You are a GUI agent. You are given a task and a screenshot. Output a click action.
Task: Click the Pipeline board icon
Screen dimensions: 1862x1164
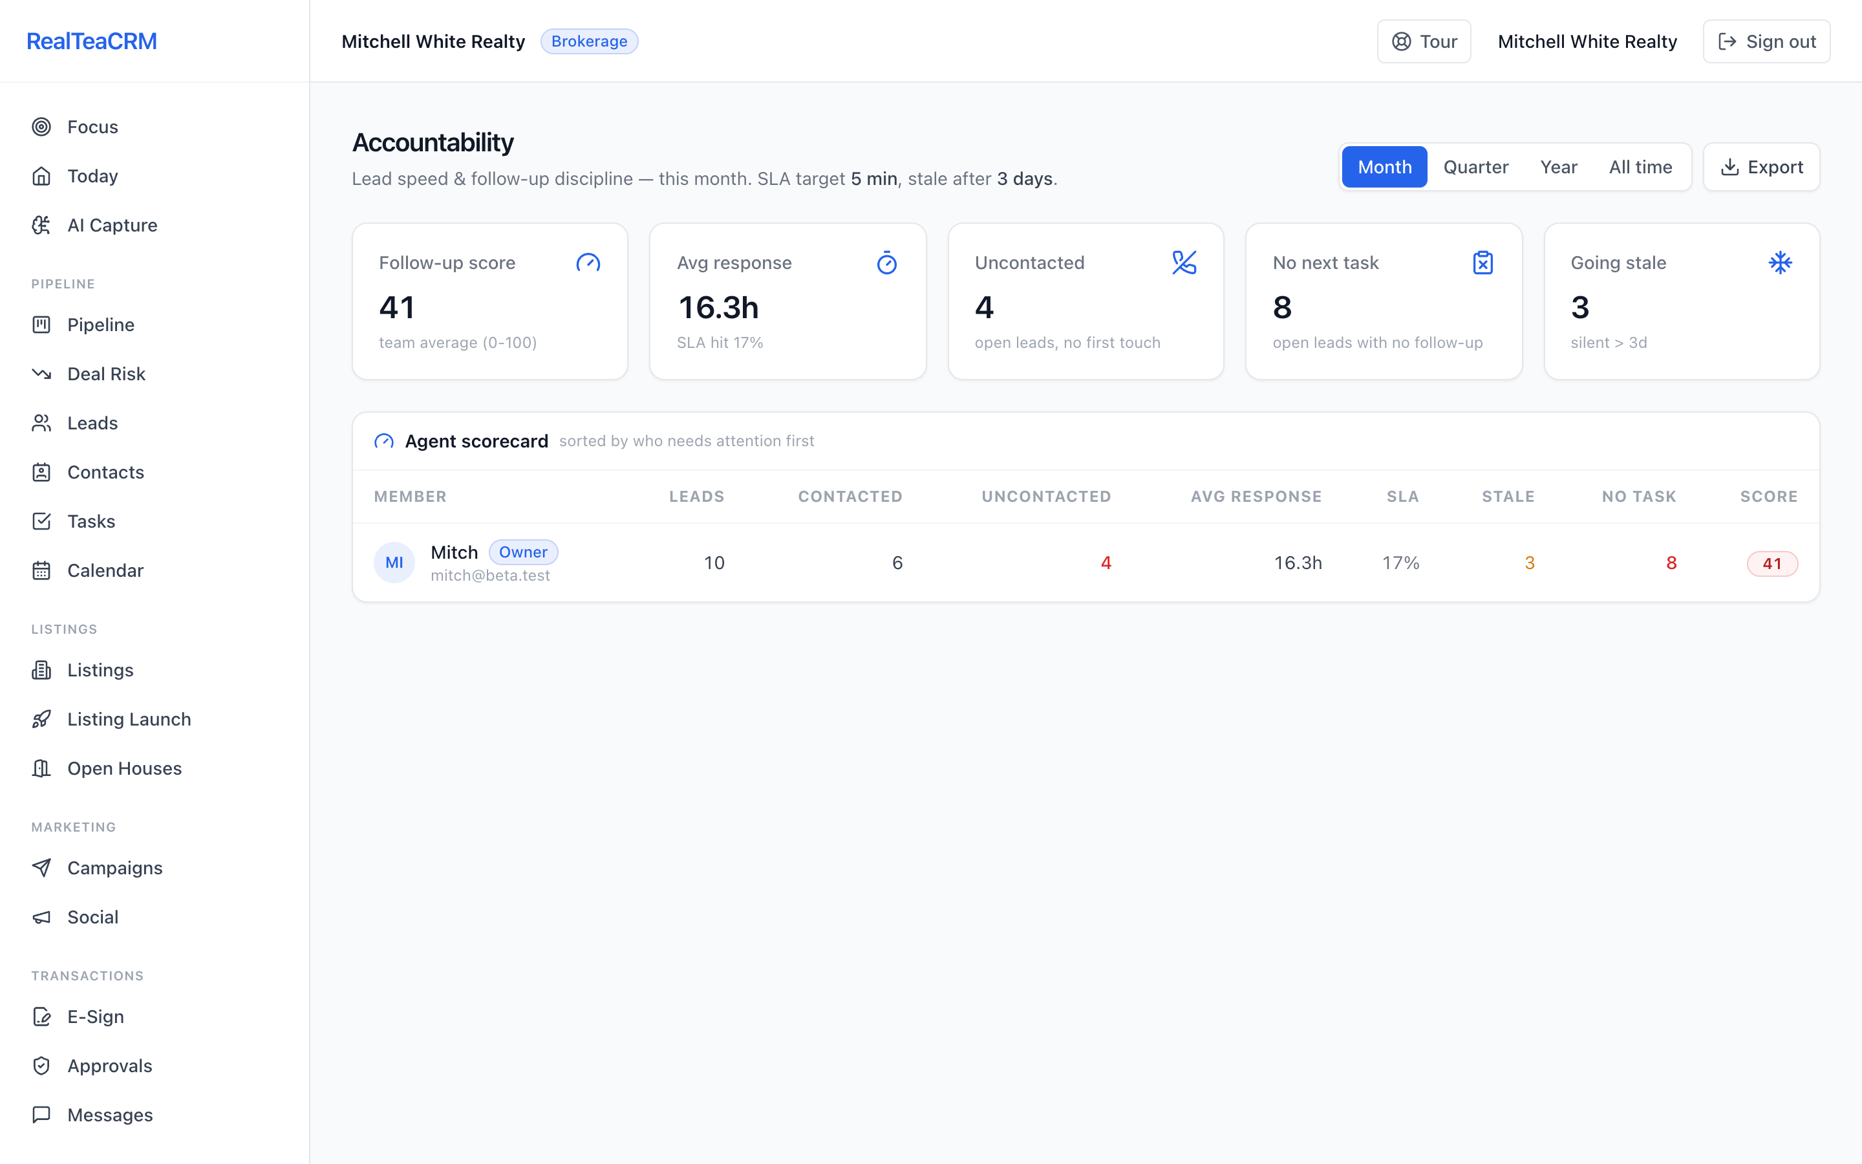(x=41, y=325)
